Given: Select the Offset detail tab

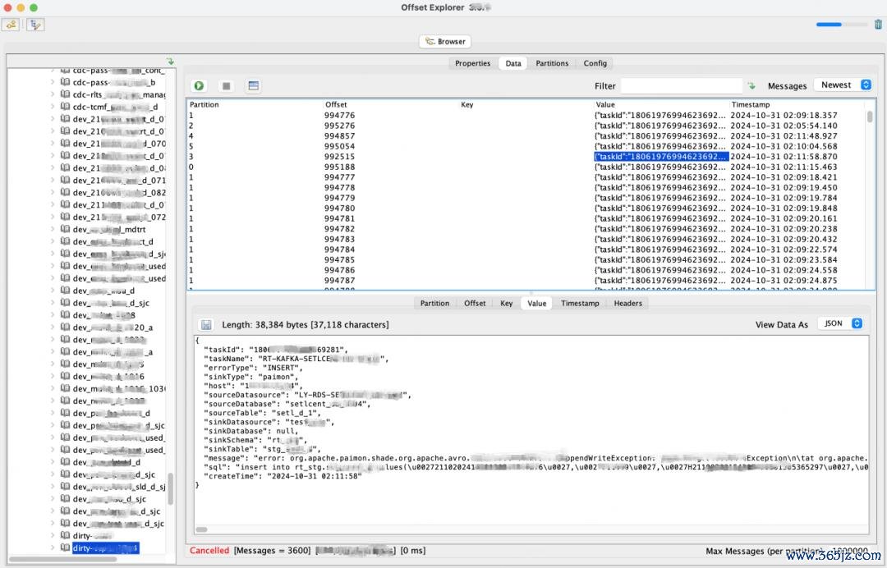Looking at the screenshot, I should click(x=475, y=304).
